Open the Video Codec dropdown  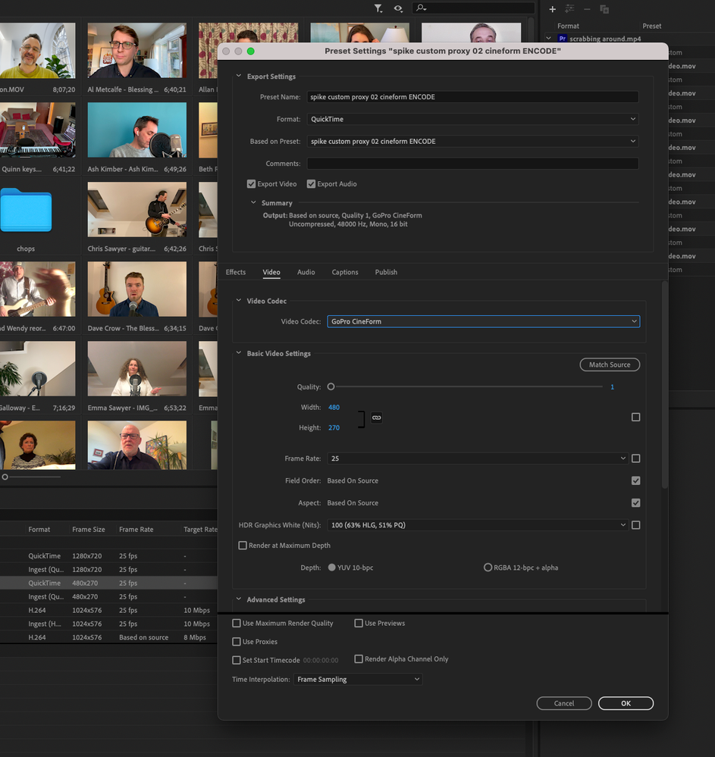(x=484, y=321)
